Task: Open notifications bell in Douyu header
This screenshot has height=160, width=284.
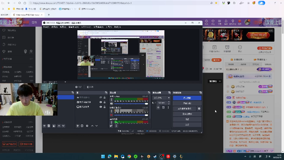Action: pyautogui.click(x=226, y=22)
